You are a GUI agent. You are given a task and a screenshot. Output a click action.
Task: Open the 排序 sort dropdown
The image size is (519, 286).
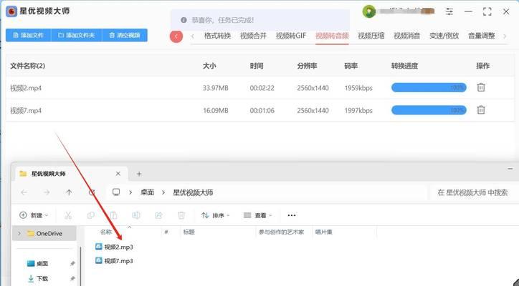[215, 215]
